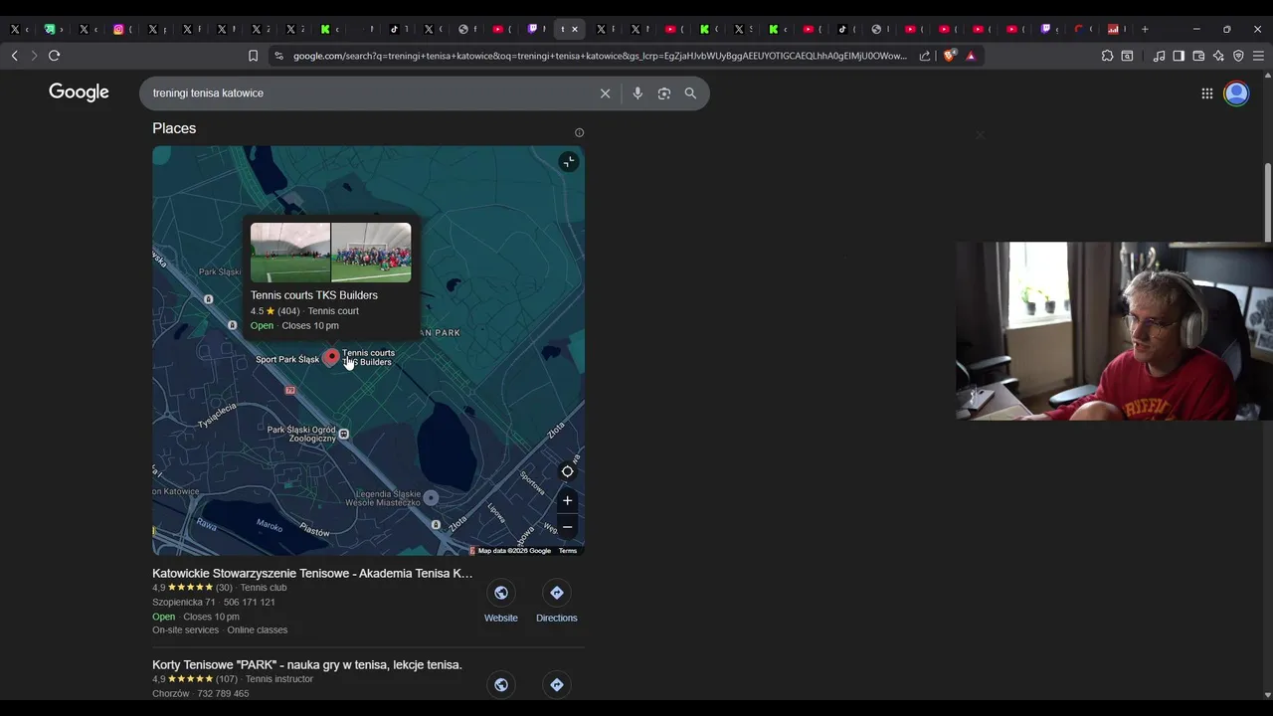
Task: Open the Brave VPN shield icon
Action: (x=1238, y=56)
